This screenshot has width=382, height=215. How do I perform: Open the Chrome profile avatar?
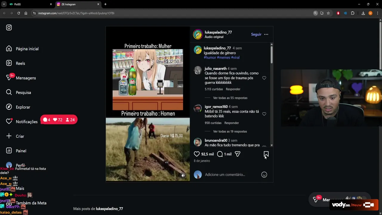pos(370,13)
